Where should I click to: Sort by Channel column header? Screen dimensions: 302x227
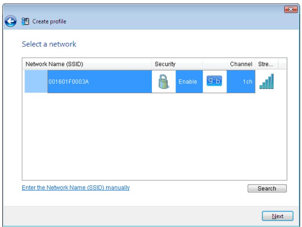tap(229, 64)
